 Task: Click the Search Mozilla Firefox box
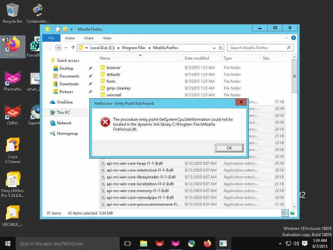(260, 48)
